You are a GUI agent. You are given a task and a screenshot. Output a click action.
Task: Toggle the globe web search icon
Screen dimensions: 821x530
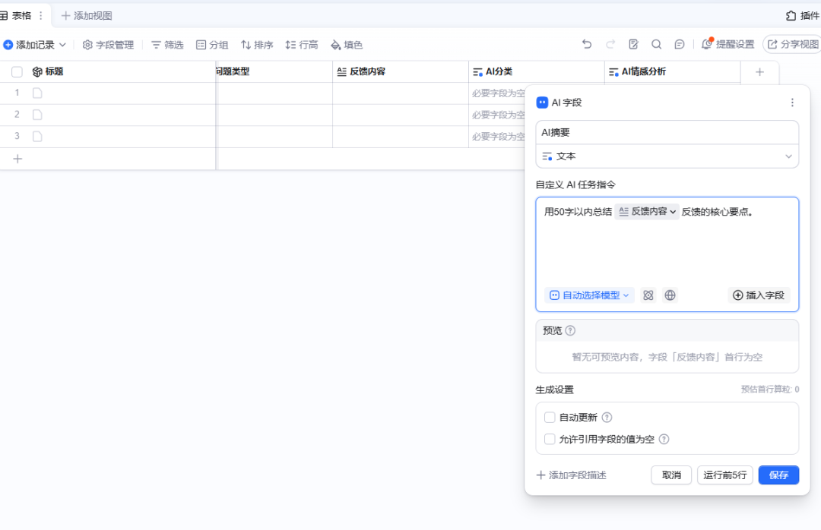[x=670, y=295]
